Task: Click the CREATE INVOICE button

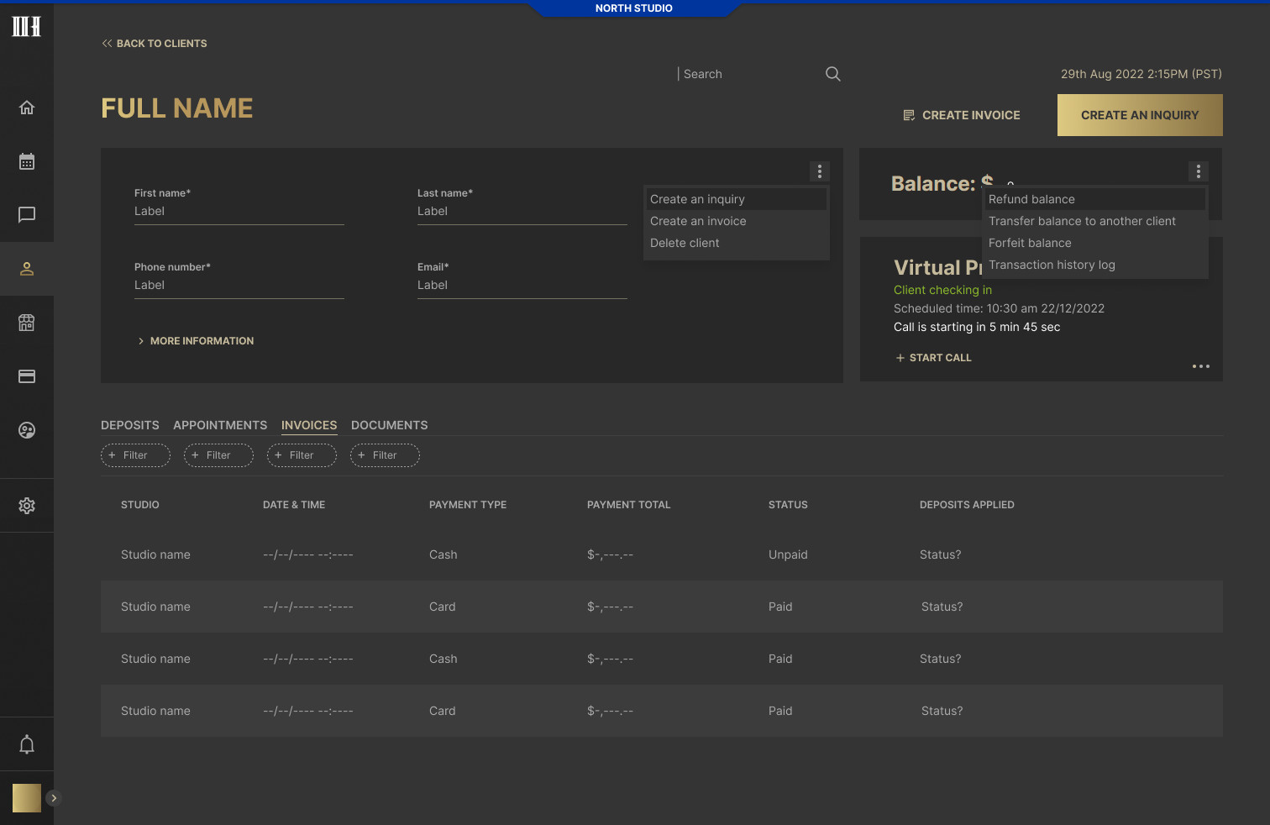Action: click(x=962, y=115)
